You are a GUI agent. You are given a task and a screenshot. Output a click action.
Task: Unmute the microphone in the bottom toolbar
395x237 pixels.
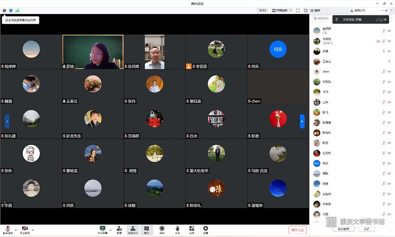tap(7, 230)
